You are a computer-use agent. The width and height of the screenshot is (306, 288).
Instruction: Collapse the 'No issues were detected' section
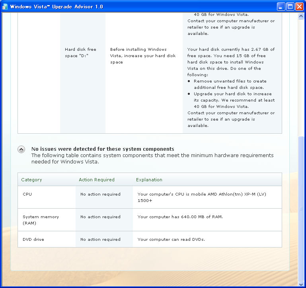click(21, 150)
